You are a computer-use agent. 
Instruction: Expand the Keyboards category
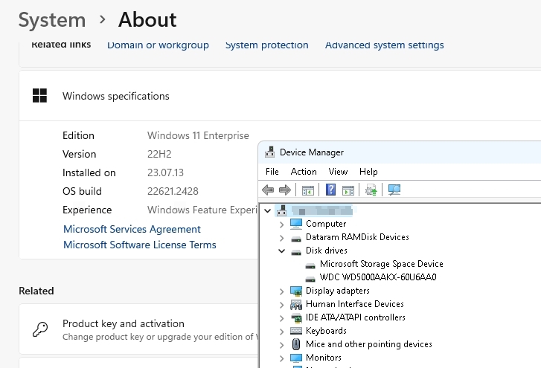coord(281,332)
